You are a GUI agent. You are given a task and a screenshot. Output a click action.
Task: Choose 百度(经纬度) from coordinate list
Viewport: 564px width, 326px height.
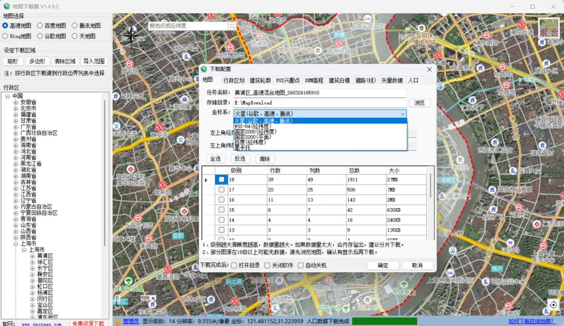tap(320, 142)
